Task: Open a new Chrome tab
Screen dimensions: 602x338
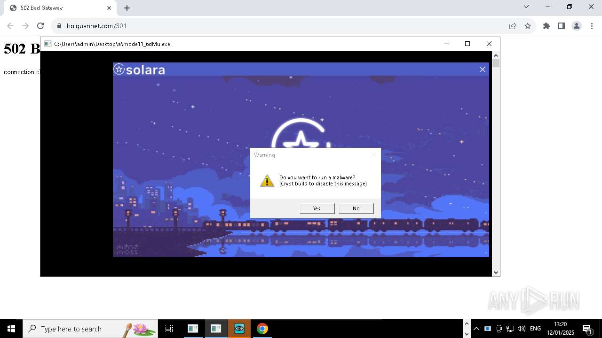Action: pos(127,8)
